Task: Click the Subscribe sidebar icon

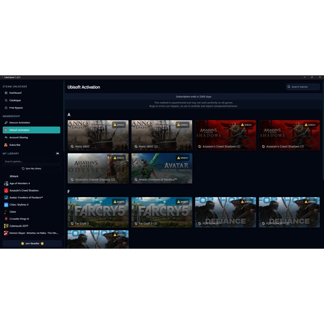Action: pyautogui.click(x=7, y=145)
